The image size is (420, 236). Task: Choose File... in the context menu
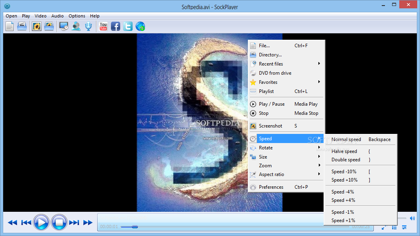point(286,46)
